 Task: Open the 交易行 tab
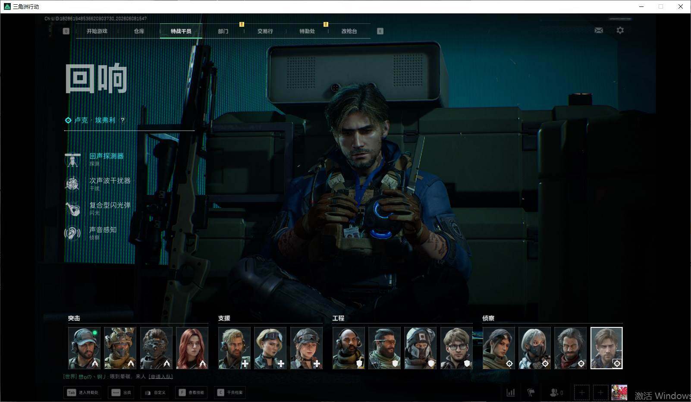[x=265, y=31]
